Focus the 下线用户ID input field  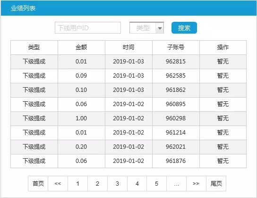pyautogui.click(x=88, y=28)
